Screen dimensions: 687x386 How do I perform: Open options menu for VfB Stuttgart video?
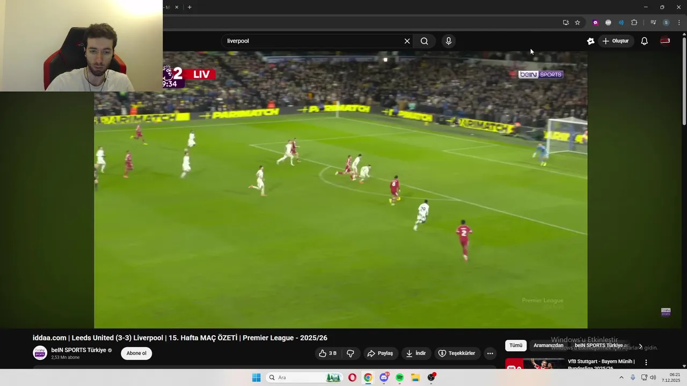pos(646,362)
